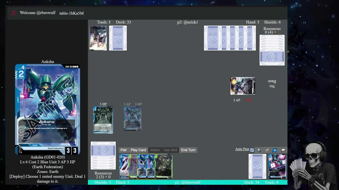Click the 'Deck: 33' counter
This screenshot has width=339, height=190.
point(123,22)
